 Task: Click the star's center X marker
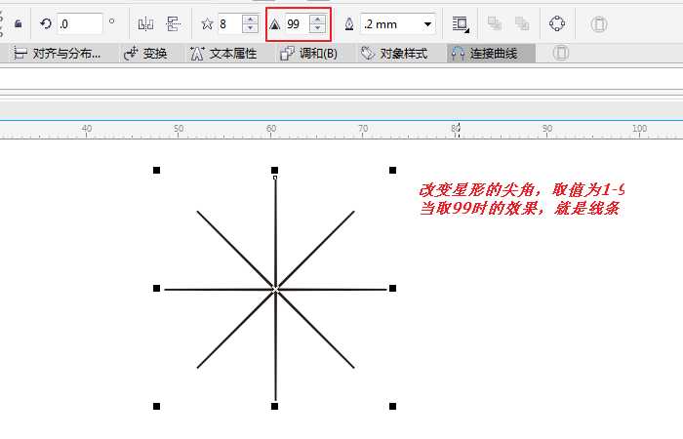pos(275,289)
